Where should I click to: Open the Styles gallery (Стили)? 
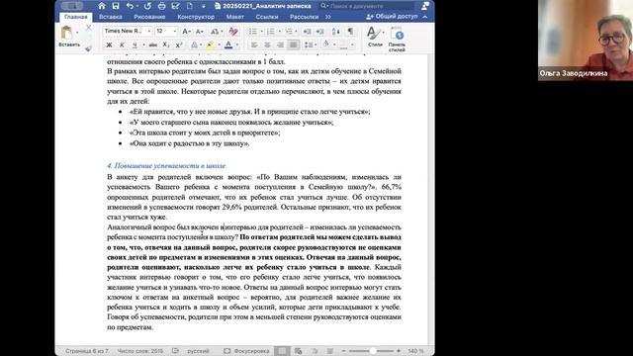375,37
